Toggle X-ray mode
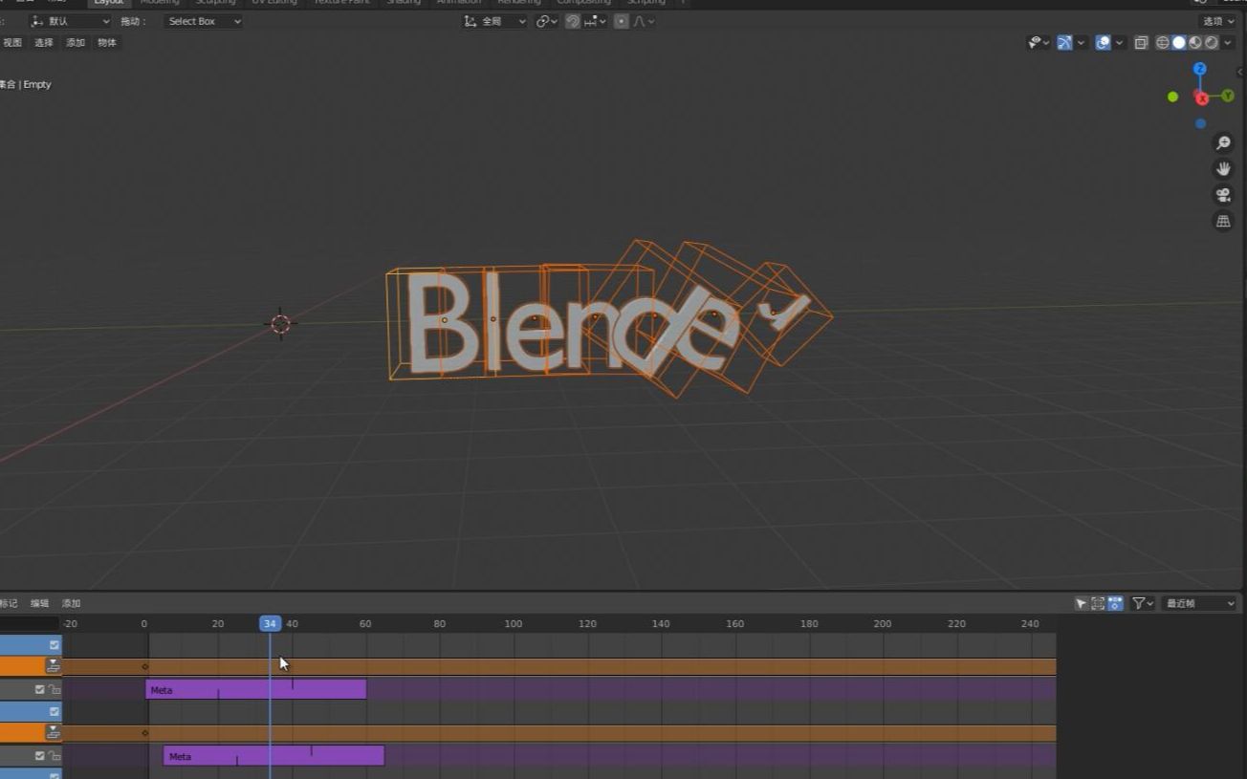Image resolution: width=1247 pixels, height=779 pixels. (1141, 43)
